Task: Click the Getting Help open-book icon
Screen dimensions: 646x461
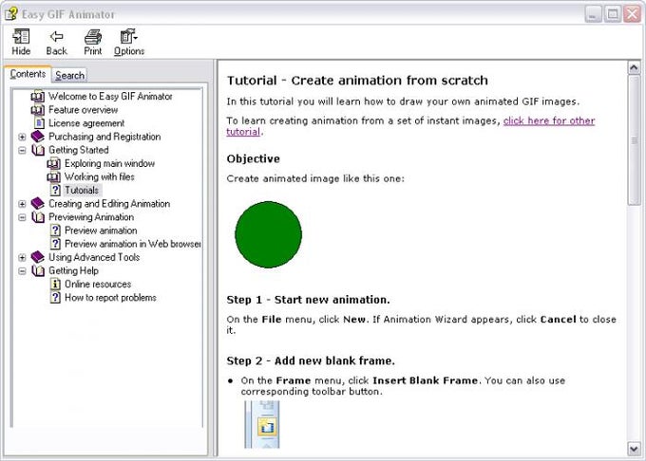Action: click(37, 271)
